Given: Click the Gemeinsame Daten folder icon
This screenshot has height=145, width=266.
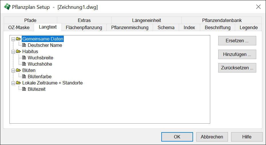Looking at the screenshot, I should pyautogui.click(x=19, y=39).
